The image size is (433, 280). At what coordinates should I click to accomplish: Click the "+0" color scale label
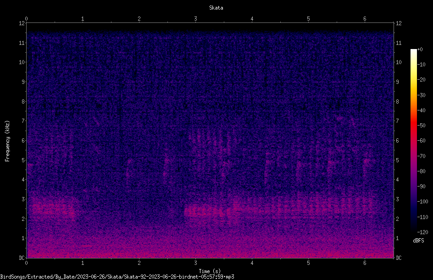(x=420, y=49)
